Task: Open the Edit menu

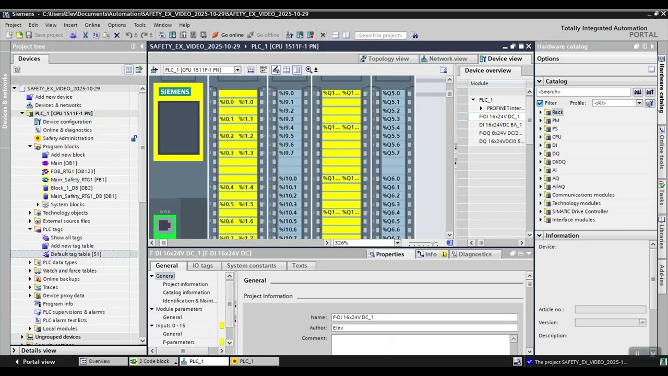Action: (x=33, y=25)
